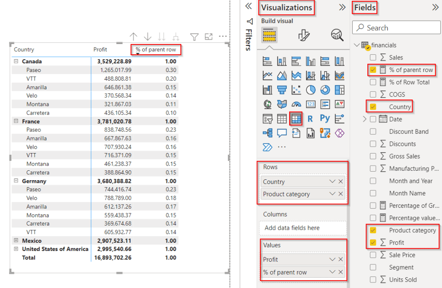Switch to the Table visual
The image size is (442, 288).
pyautogui.click(x=281, y=119)
